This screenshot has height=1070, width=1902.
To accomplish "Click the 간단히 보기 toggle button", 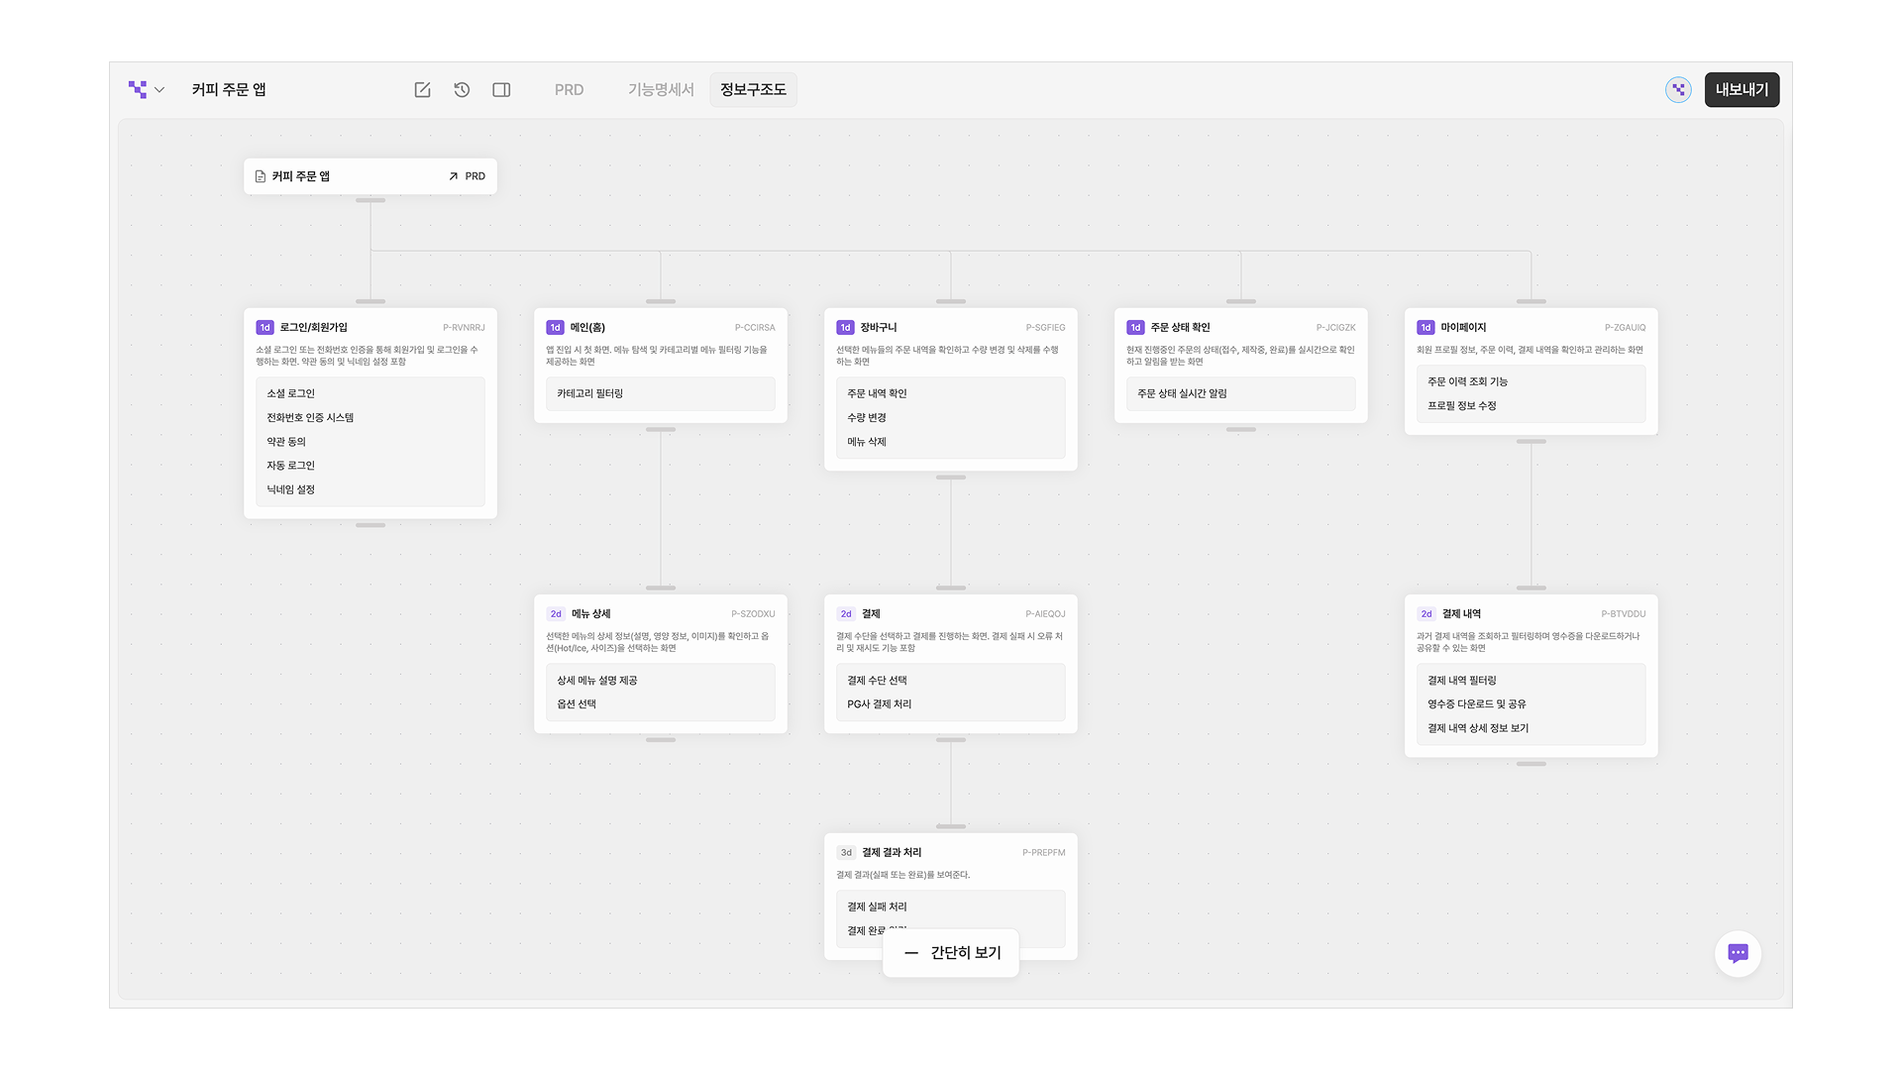I will point(951,953).
